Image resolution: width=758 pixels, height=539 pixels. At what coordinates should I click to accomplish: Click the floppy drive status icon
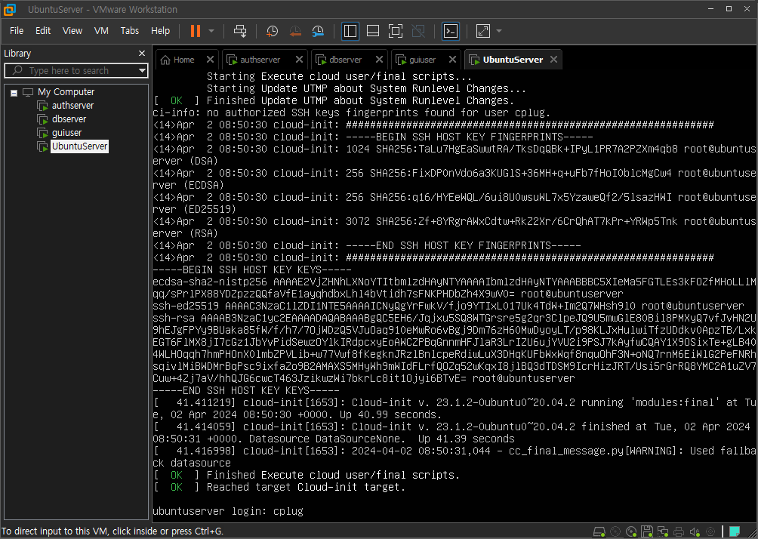[647, 531]
